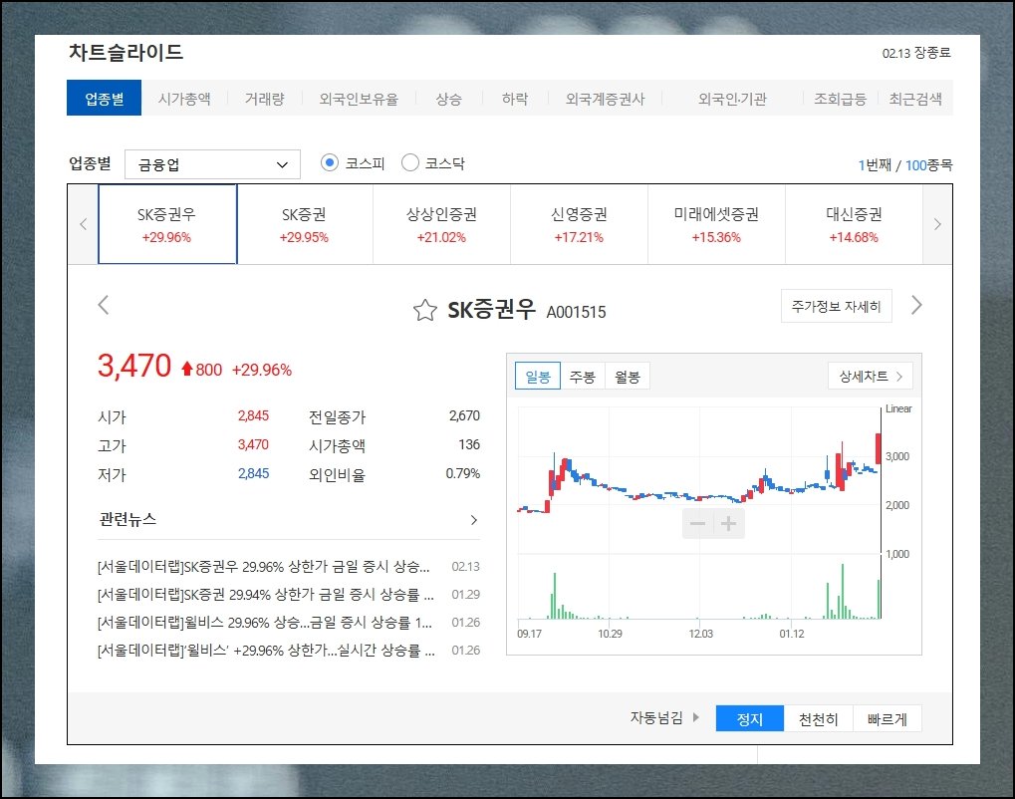Slide stock carousel right using right arrow
The image size is (1015, 799).
tap(937, 224)
